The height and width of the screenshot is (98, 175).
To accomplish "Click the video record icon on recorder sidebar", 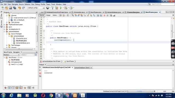I will tap(173, 48).
